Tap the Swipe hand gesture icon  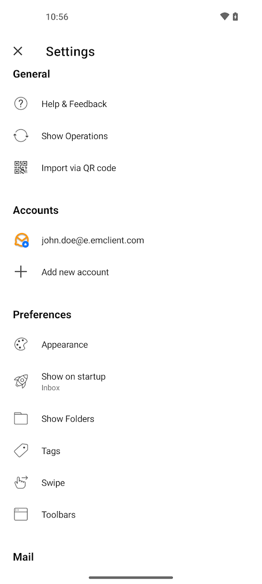click(x=21, y=482)
